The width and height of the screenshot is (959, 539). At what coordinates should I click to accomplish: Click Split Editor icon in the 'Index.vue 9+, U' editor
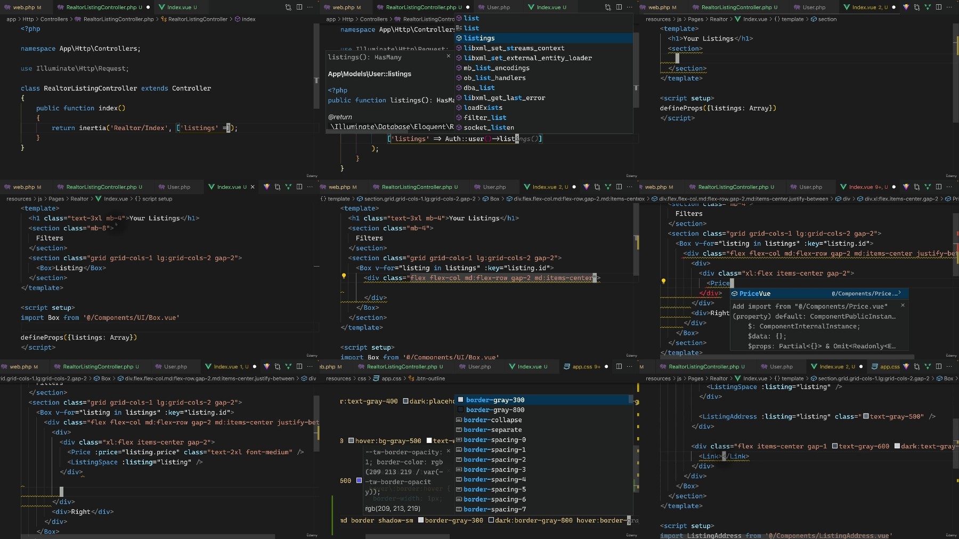coord(938,187)
